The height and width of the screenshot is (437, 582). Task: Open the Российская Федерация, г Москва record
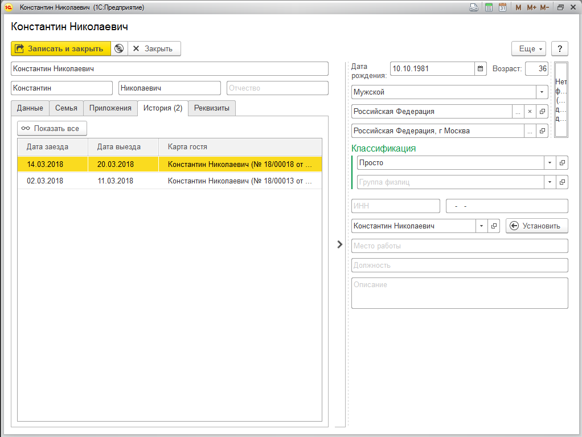542,130
